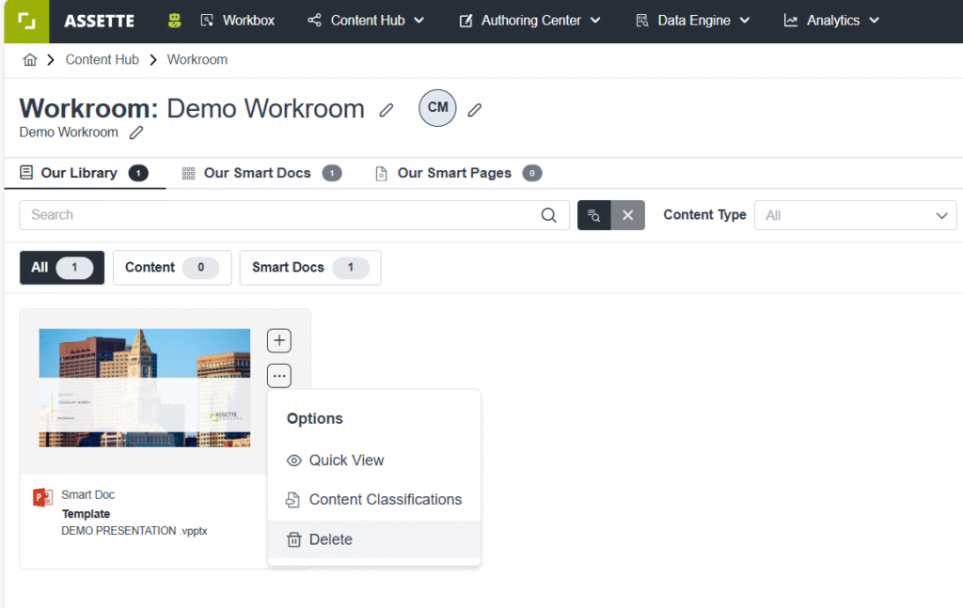Click the CM avatar circle
Image resolution: width=963 pixels, height=608 pixels.
point(437,108)
